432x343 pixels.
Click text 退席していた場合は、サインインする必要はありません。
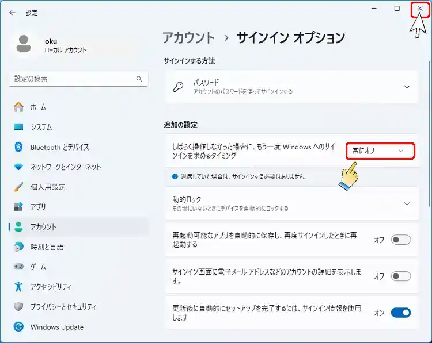(244, 176)
